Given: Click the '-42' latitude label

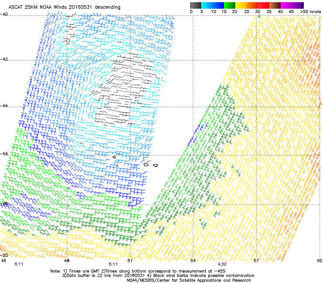Looking at the screenshot, I should point(4,59).
